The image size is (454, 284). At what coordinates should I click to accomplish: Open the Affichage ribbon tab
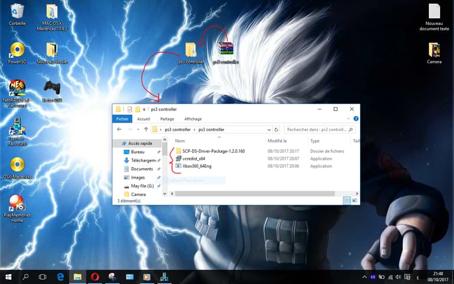[193, 119]
